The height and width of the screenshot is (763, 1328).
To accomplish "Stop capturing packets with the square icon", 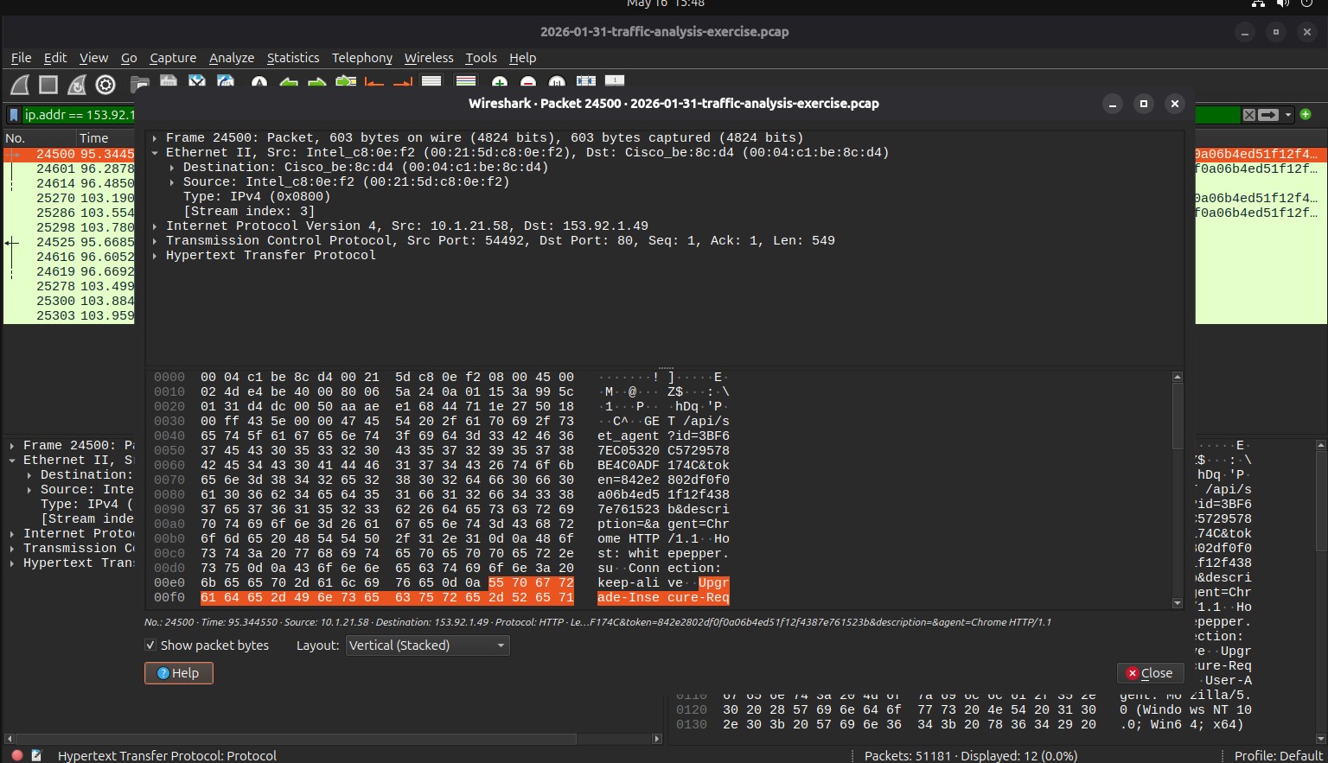I will click(48, 85).
